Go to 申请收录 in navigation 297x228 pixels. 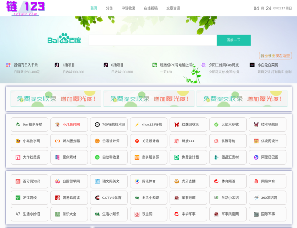click(x=128, y=8)
